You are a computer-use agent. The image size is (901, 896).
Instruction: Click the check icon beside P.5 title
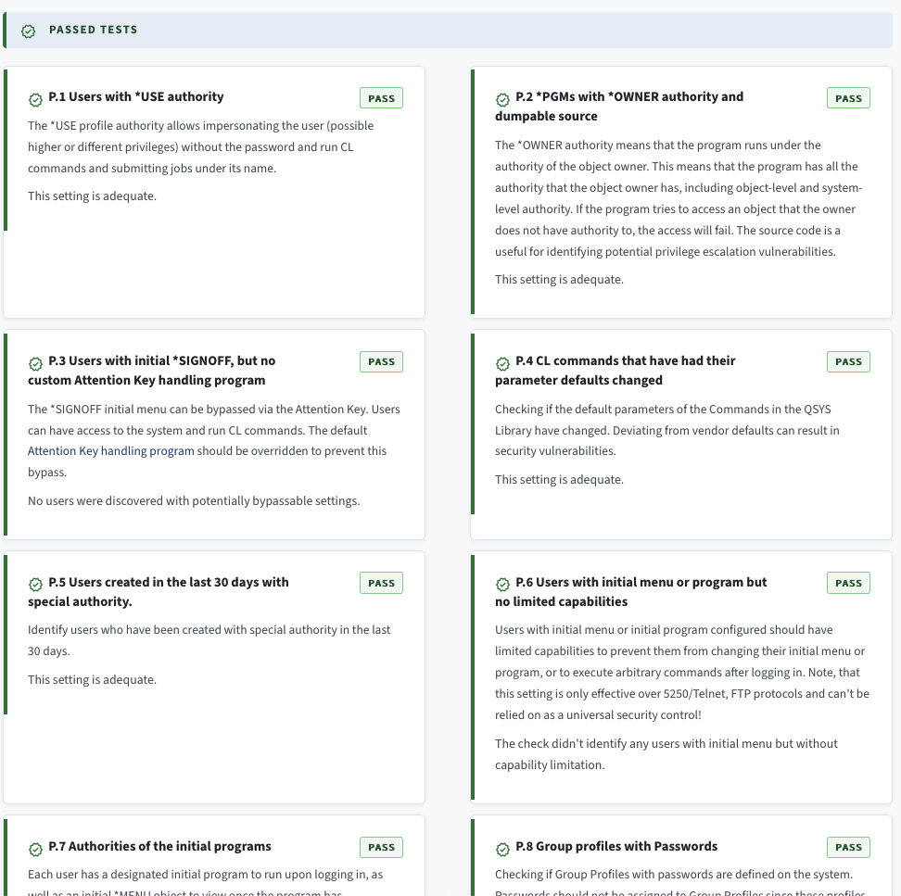(x=35, y=584)
